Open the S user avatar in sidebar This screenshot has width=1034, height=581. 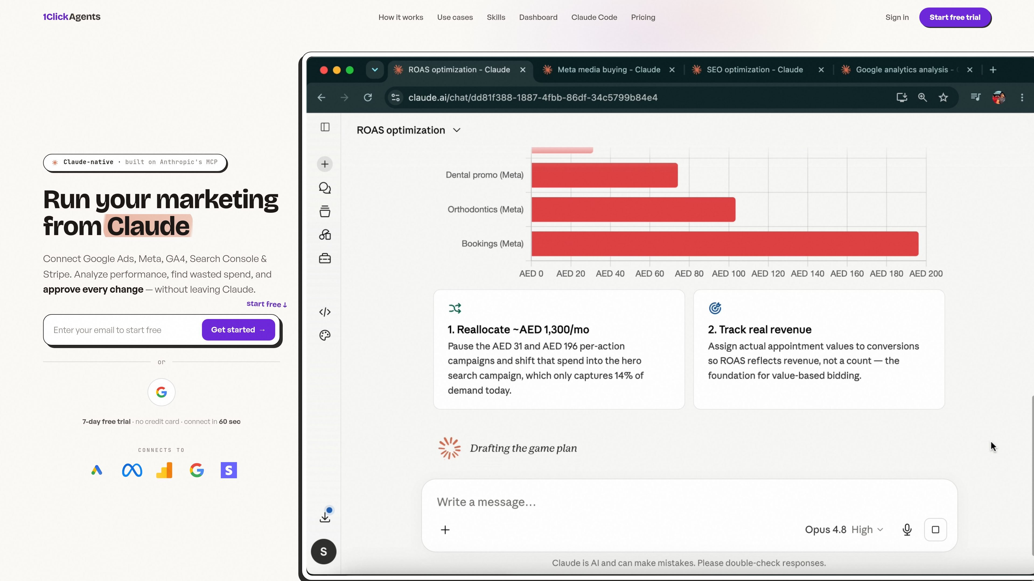point(323,551)
